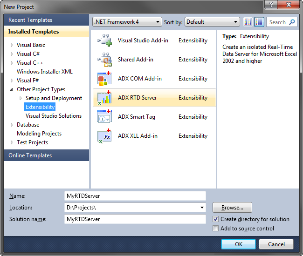303x256 pixels.
Task: Click the Shared Add-in template icon
Action: coord(104,60)
